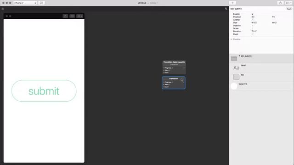Select the 'bg' layer name

[242, 75]
